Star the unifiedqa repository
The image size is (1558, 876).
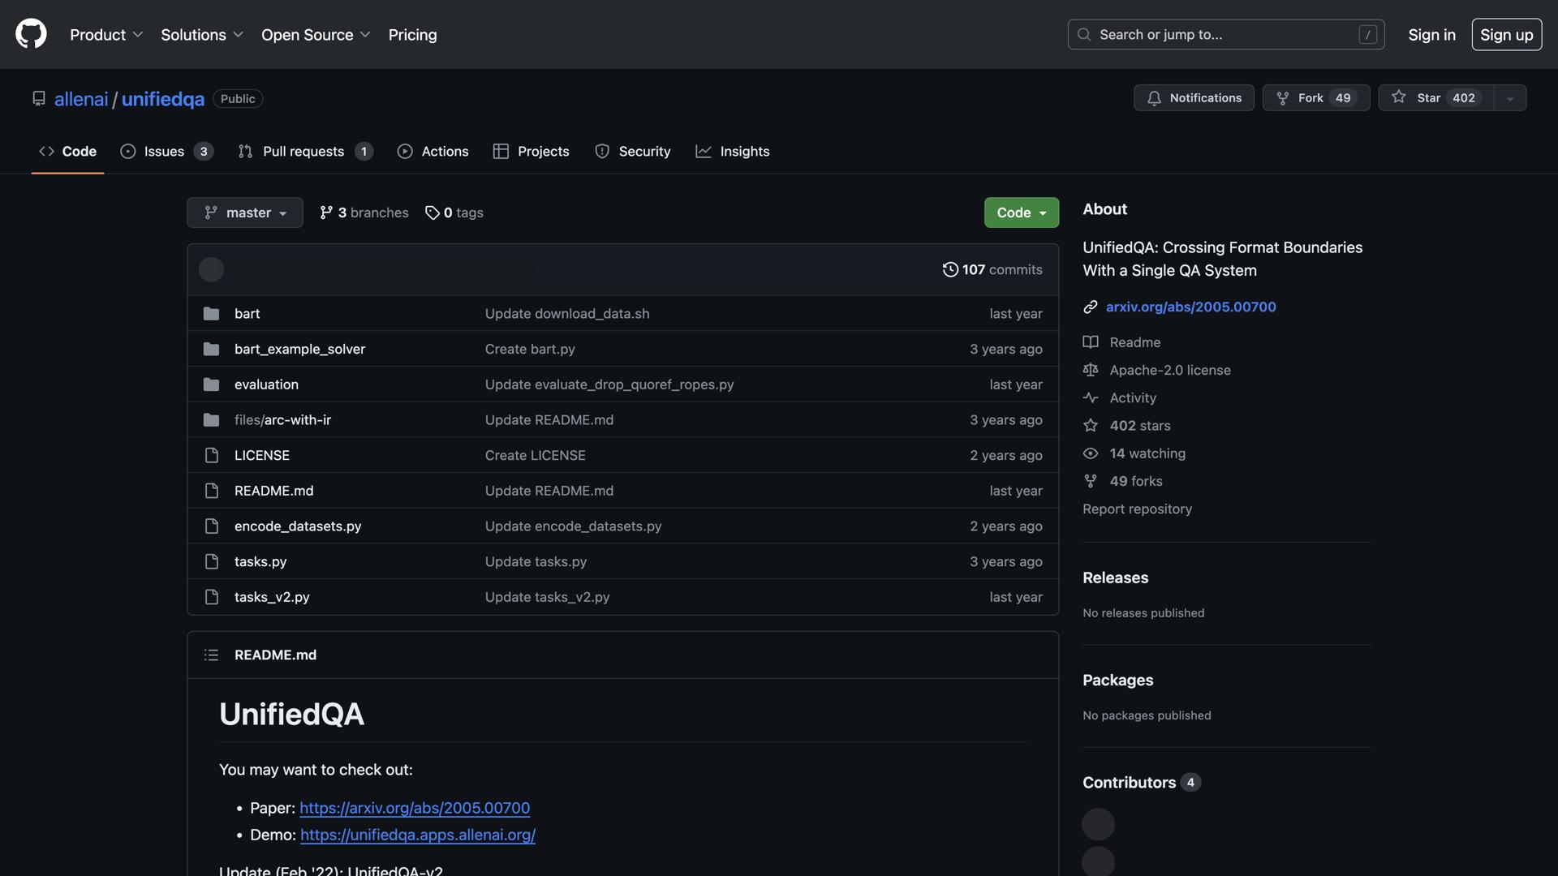[x=1435, y=97]
